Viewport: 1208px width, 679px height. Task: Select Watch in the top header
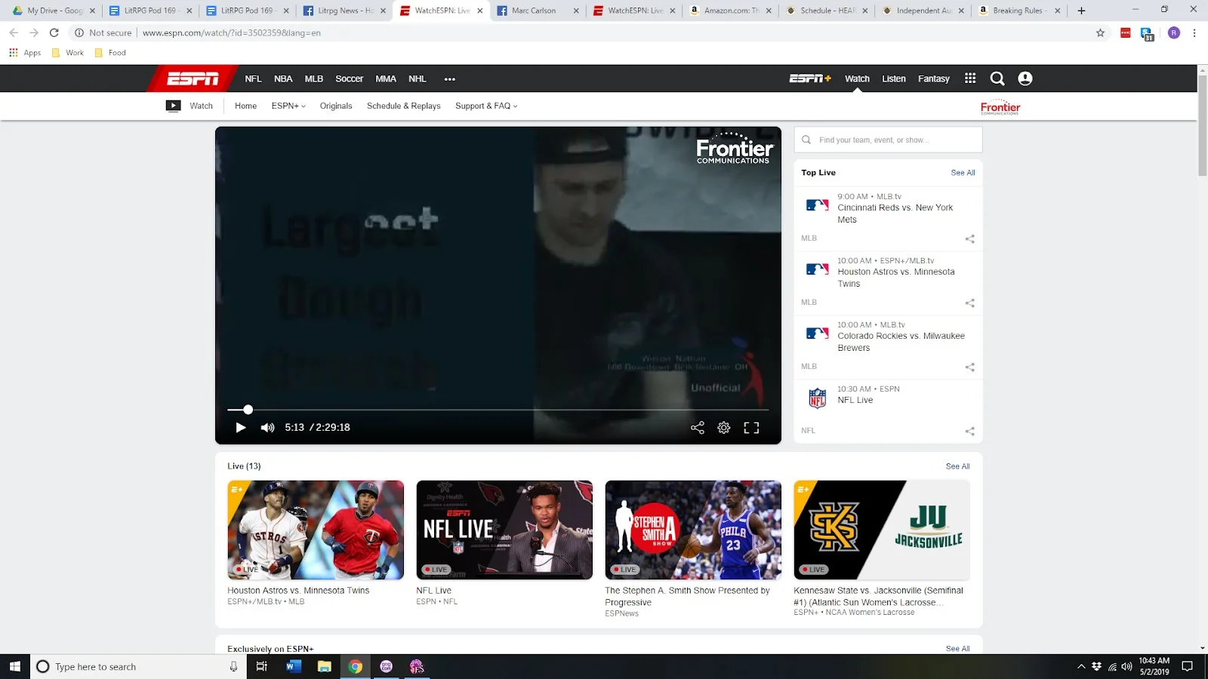pos(857,78)
